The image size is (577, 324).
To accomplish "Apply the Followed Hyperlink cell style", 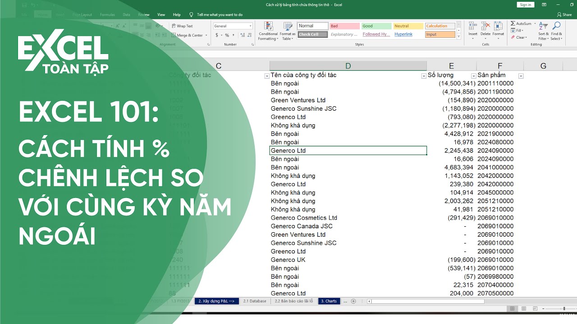I will [376, 34].
